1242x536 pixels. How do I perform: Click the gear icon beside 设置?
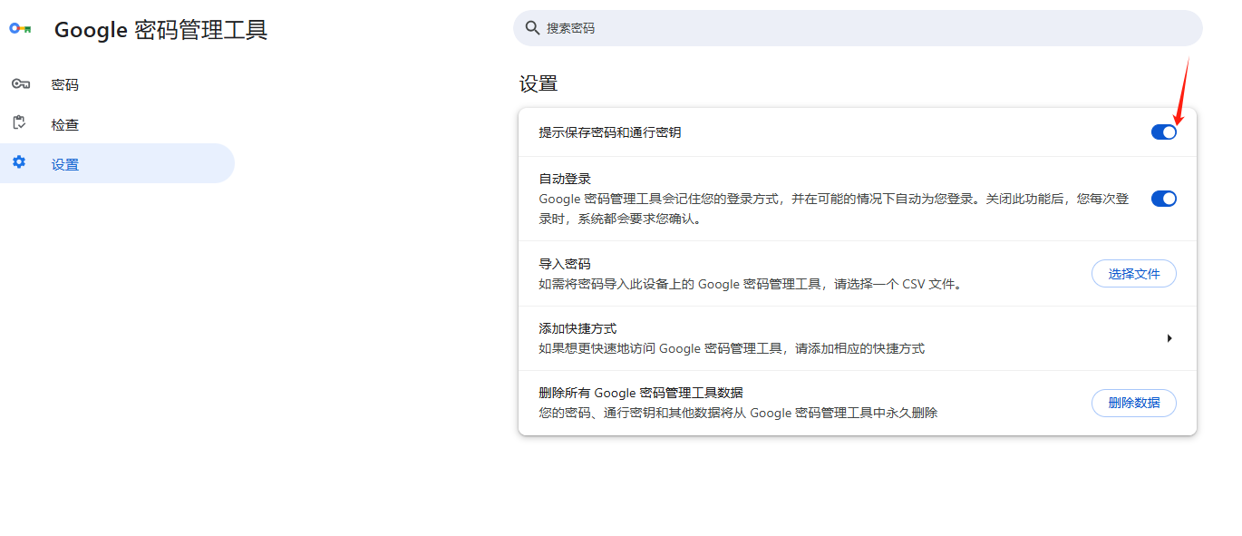pos(19,163)
